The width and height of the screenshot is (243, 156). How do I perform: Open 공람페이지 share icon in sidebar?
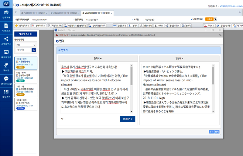pos(6,40)
